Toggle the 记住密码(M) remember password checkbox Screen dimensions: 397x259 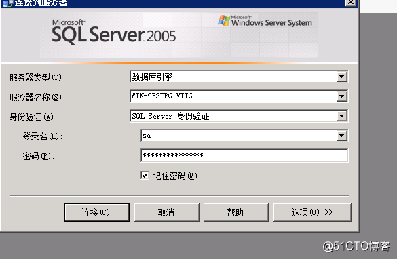pyautogui.click(x=145, y=175)
